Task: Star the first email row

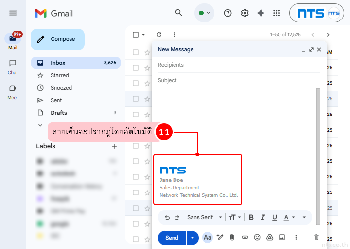Action: pos(147,53)
